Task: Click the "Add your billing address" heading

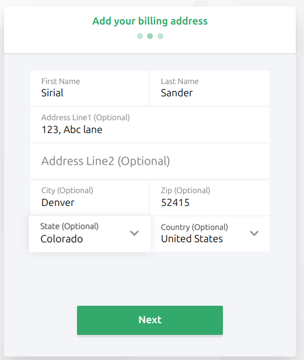Action: coord(150,21)
